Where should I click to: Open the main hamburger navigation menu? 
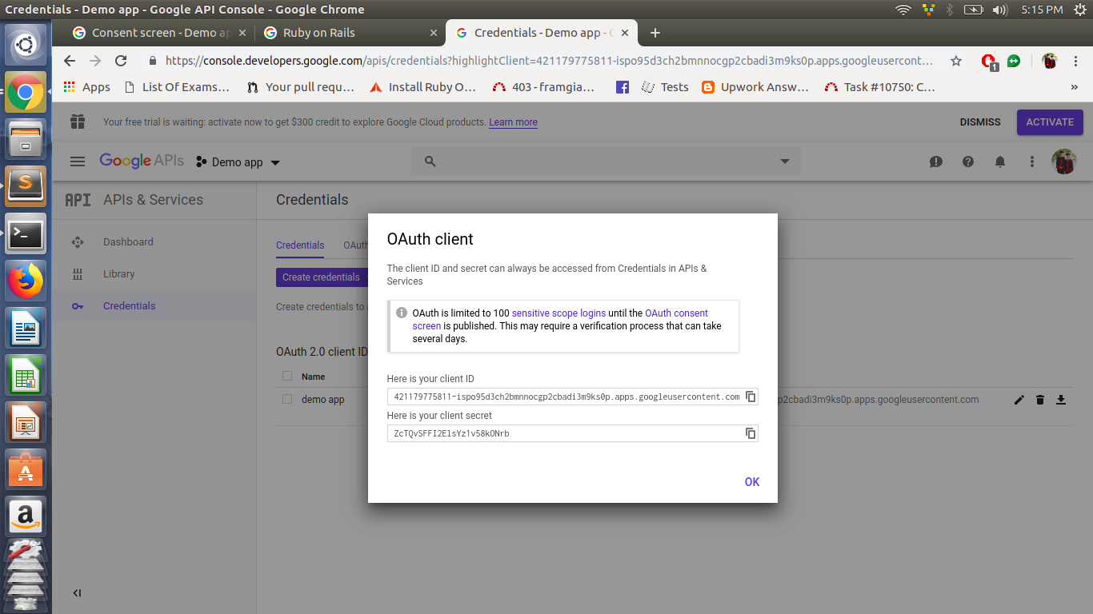coord(78,161)
